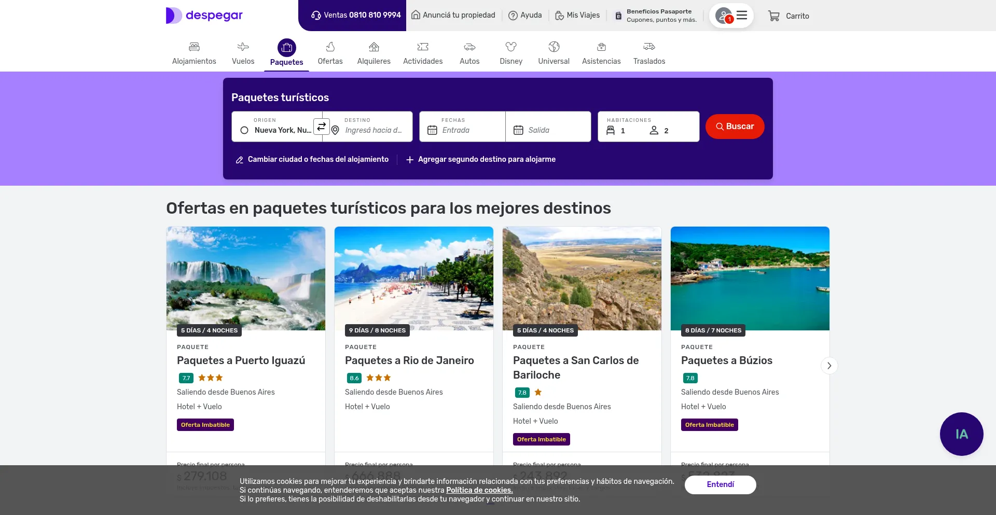
Task: Select the Vuelos airplane icon
Action: (x=243, y=47)
